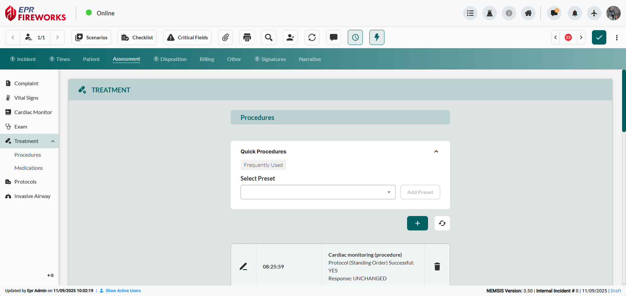Click the print report icon
This screenshot has width=626, height=296.
247,37
